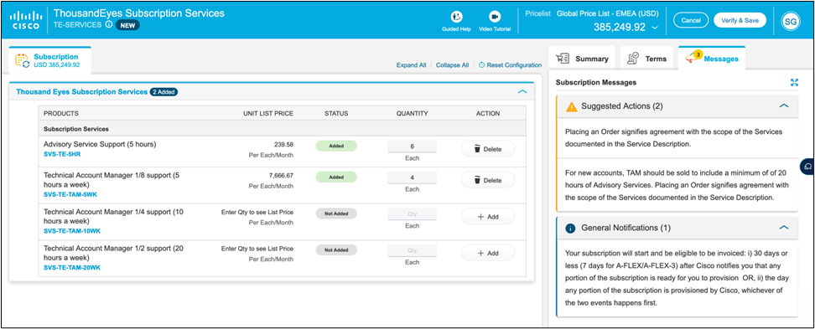The width and height of the screenshot is (815, 329).
Task: Select the Subscription tab
Action: point(50,61)
